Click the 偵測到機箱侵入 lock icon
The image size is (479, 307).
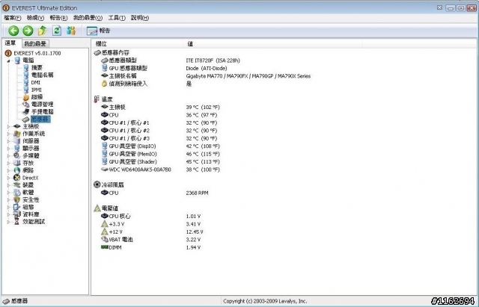(x=105, y=84)
